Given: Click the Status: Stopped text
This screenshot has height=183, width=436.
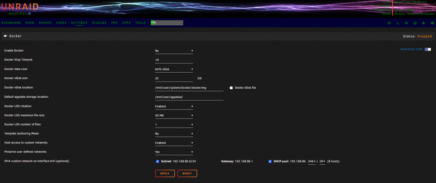Looking at the screenshot, I should coord(417,37).
